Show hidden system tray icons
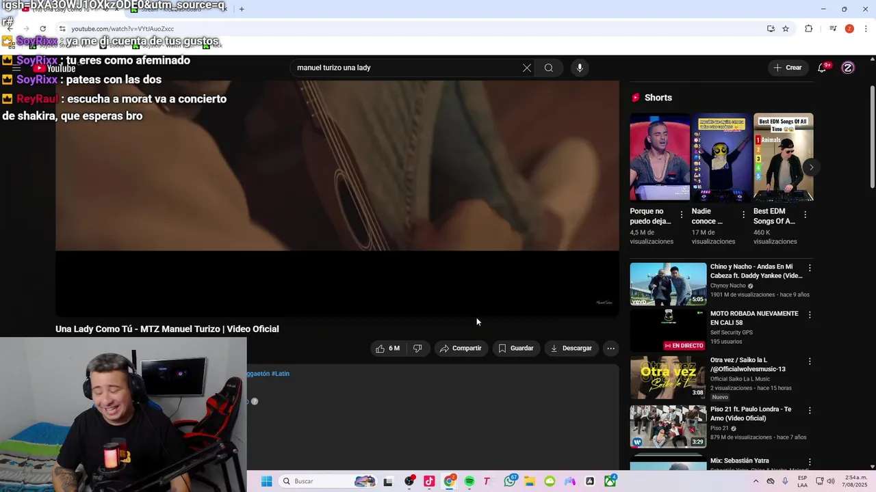Screen dimensions: 876x492 (756, 481)
